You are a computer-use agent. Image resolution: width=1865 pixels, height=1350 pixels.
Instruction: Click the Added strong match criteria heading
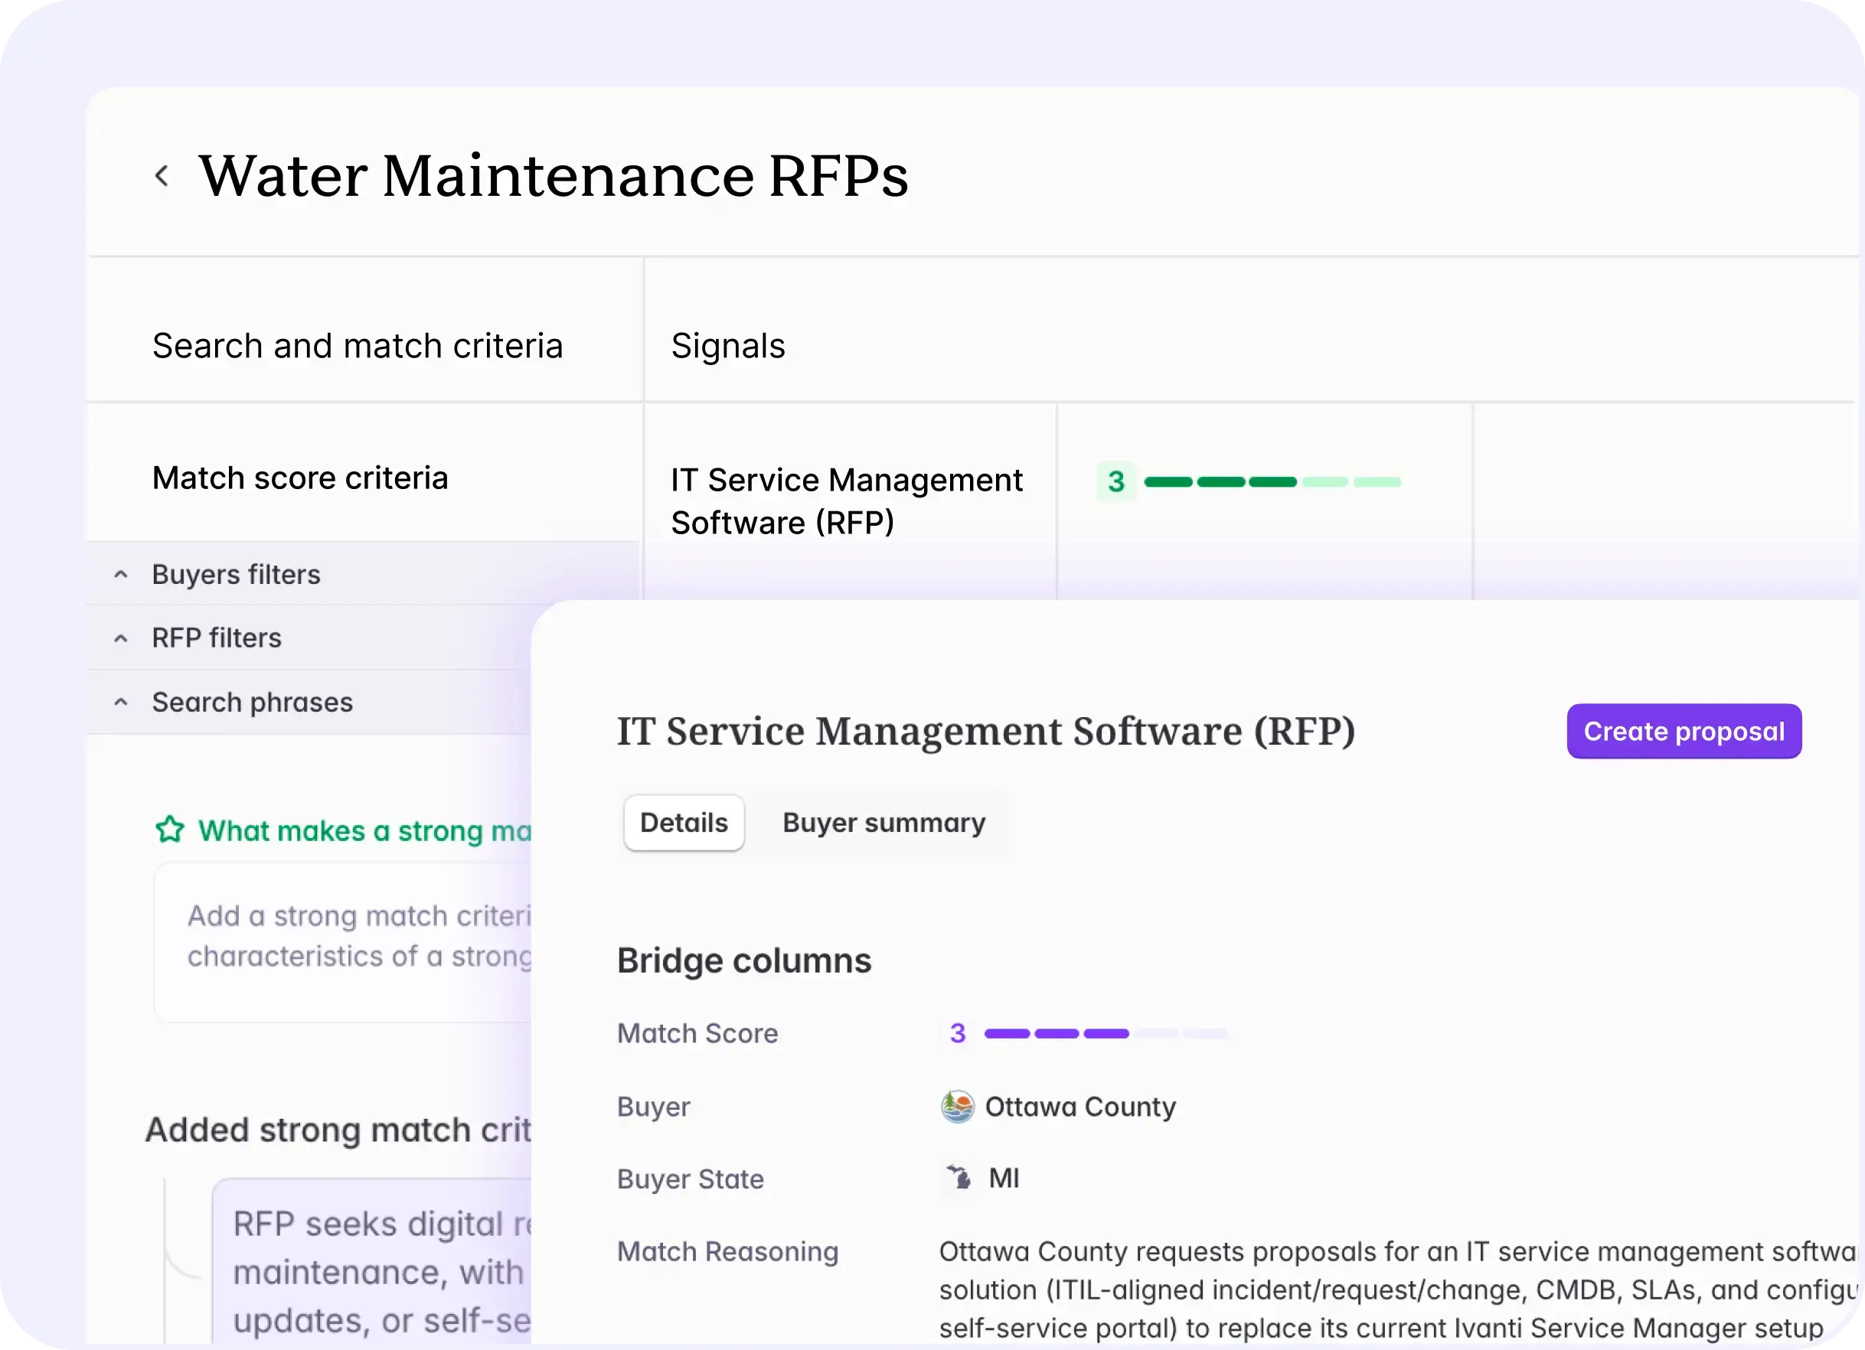pyautogui.click(x=339, y=1130)
